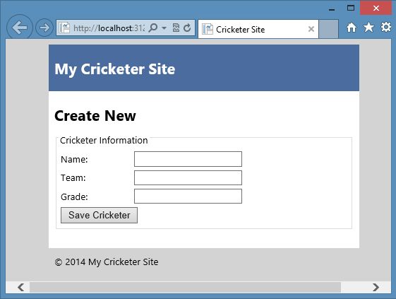Click the Grade: label
This screenshot has width=396, height=299.
click(x=74, y=197)
